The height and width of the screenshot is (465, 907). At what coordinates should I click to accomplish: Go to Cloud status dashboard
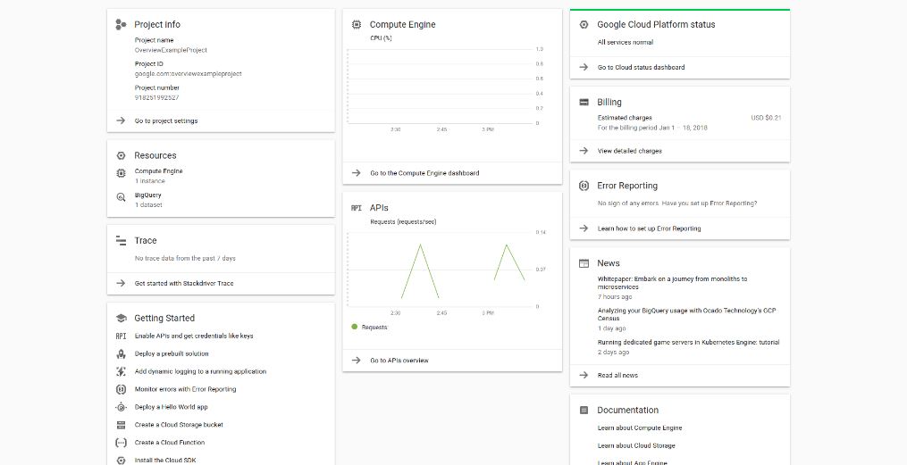point(641,68)
